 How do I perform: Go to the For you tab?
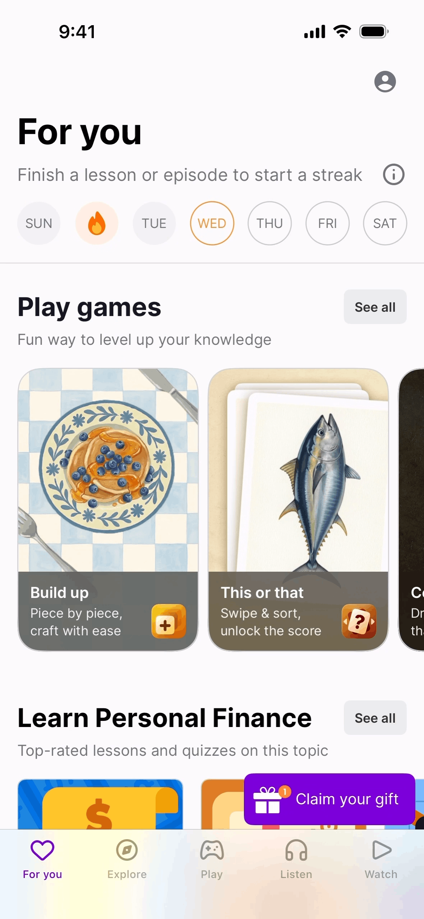coord(42,859)
